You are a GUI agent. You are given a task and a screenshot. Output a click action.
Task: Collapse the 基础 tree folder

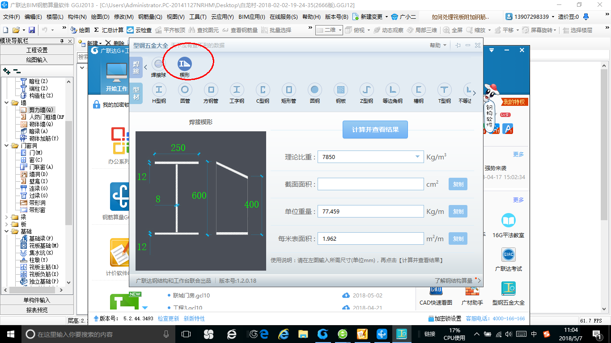(7, 231)
